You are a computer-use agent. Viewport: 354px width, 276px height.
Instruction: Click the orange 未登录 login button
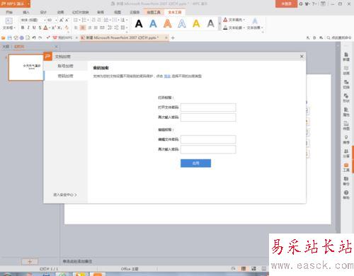286,4
